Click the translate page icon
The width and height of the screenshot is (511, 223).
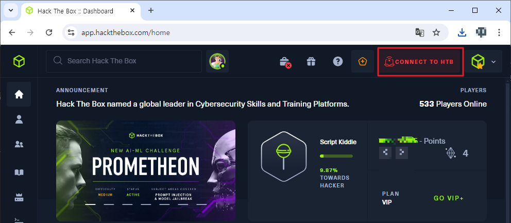click(420, 32)
